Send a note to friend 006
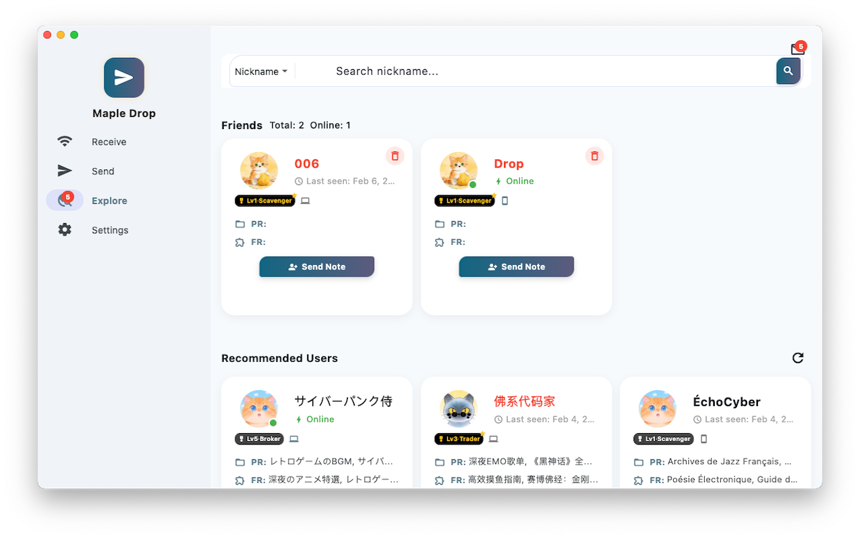The height and width of the screenshot is (538, 860). (x=316, y=266)
